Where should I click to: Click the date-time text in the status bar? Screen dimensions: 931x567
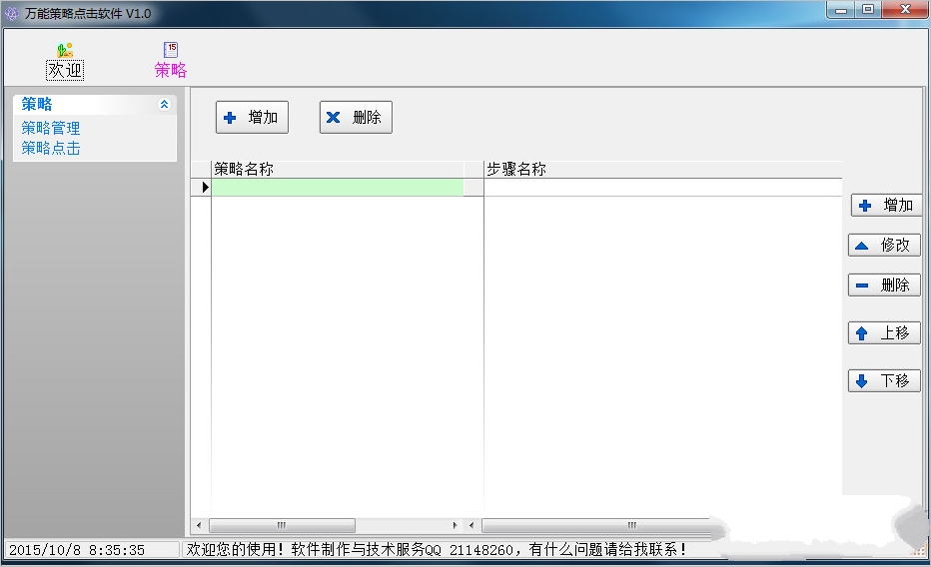point(77,550)
